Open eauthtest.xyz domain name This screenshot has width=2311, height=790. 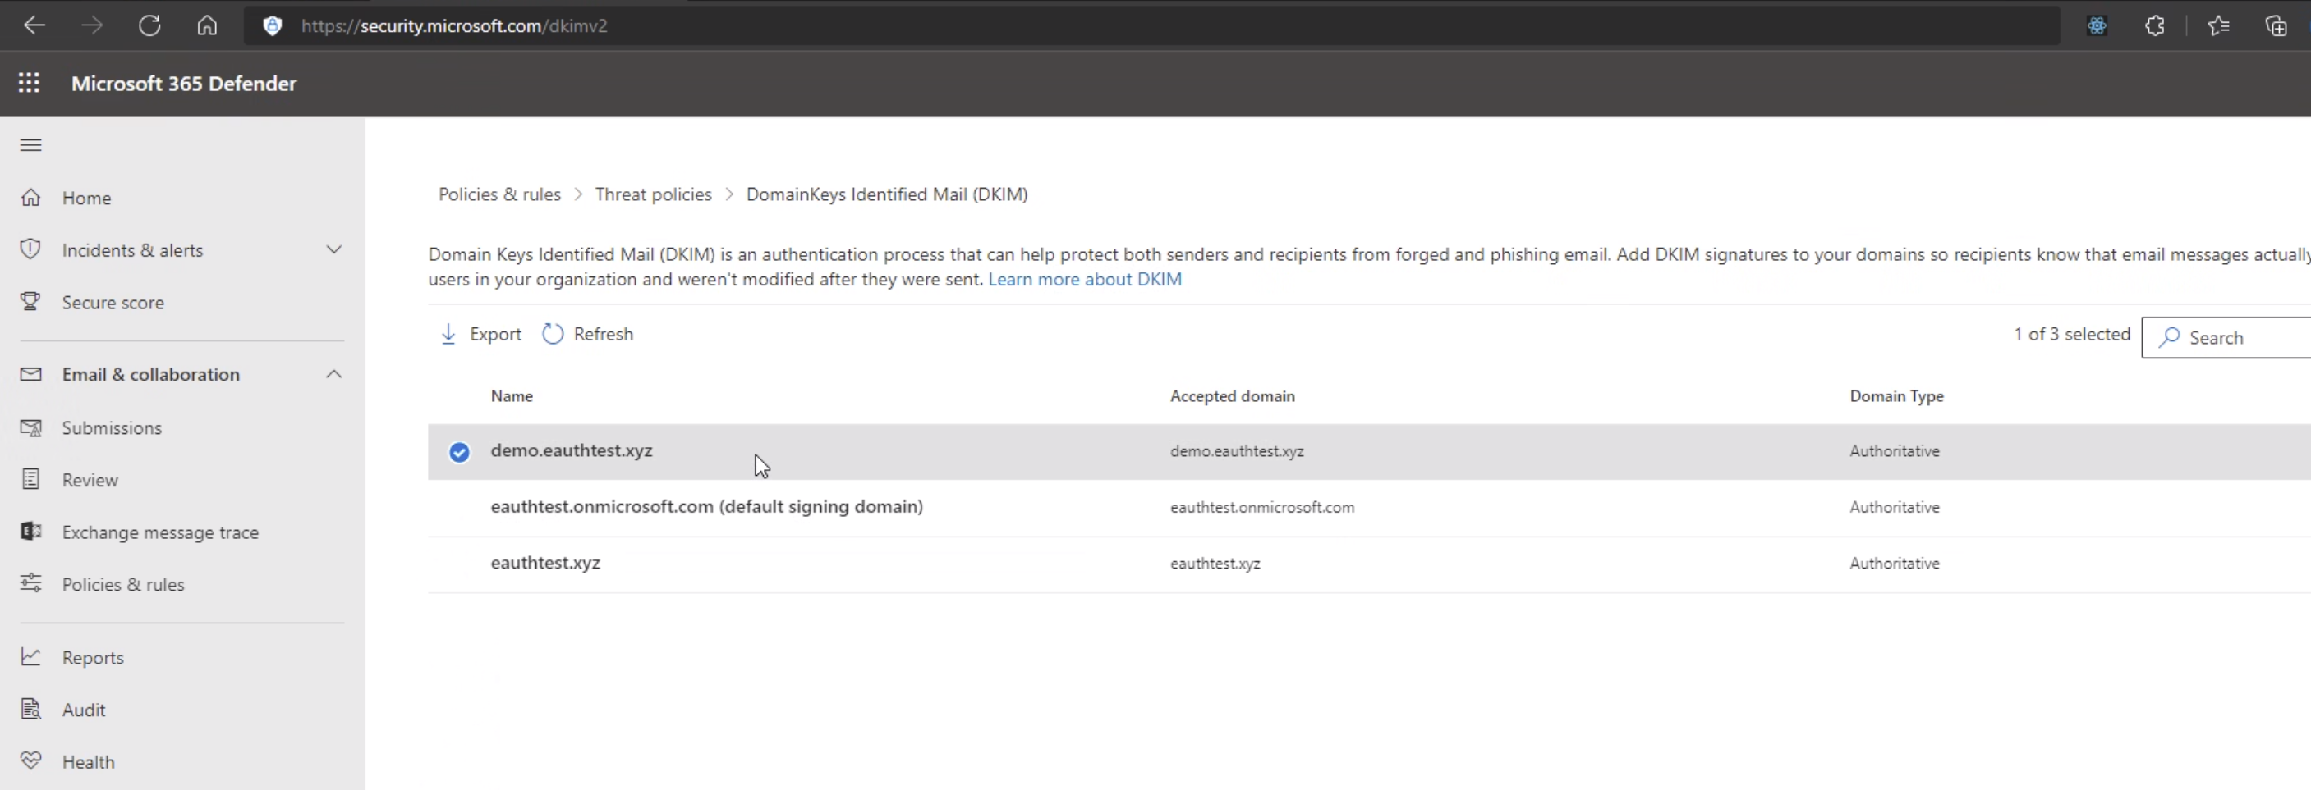point(545,563)
